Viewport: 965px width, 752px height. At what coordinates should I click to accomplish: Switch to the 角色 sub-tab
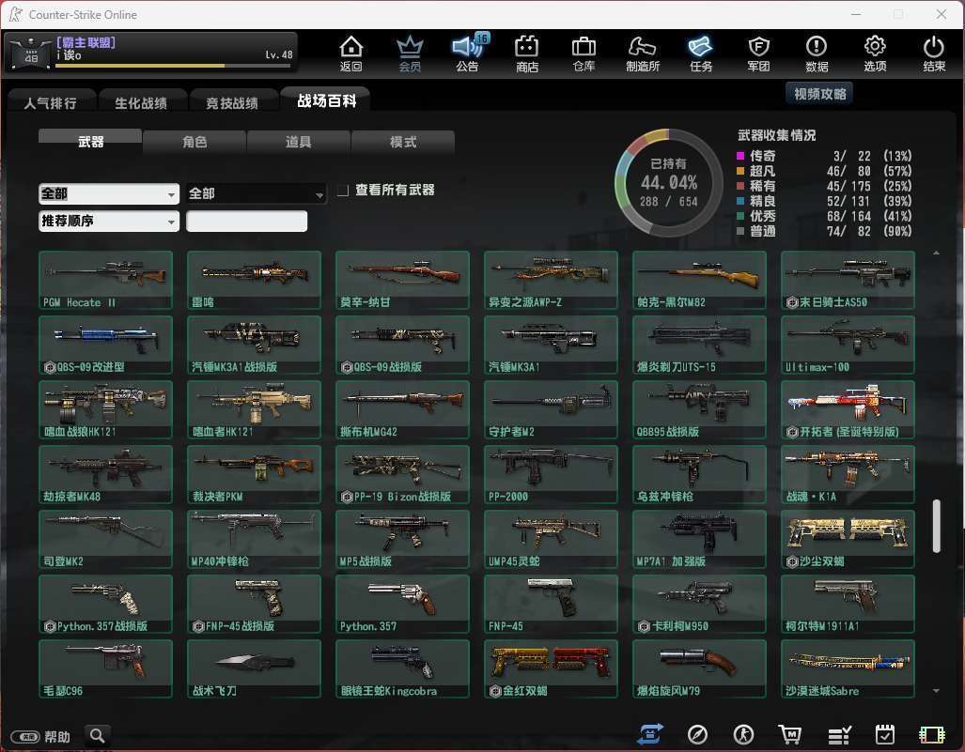(195, 142)
